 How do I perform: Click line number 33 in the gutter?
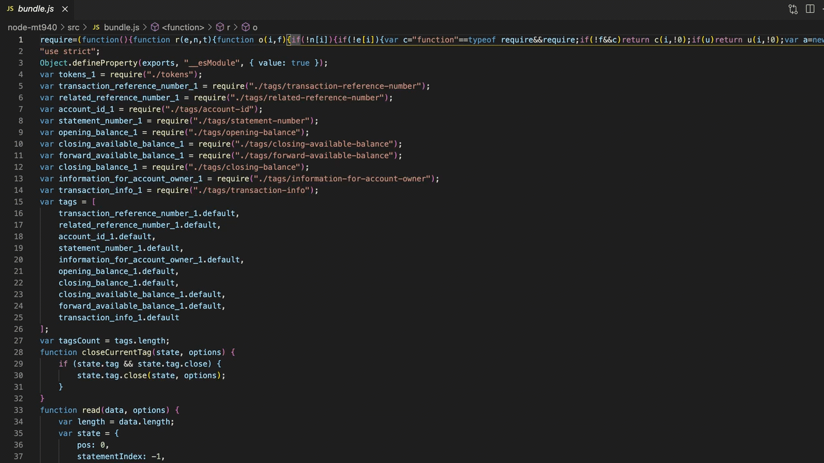pos(18,410)
